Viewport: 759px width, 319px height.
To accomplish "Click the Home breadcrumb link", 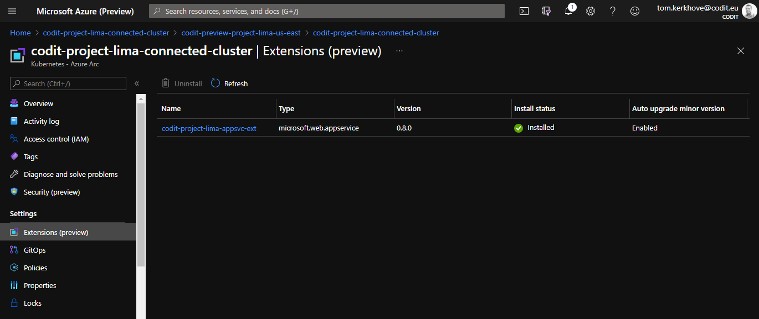I will coord(20,33).
